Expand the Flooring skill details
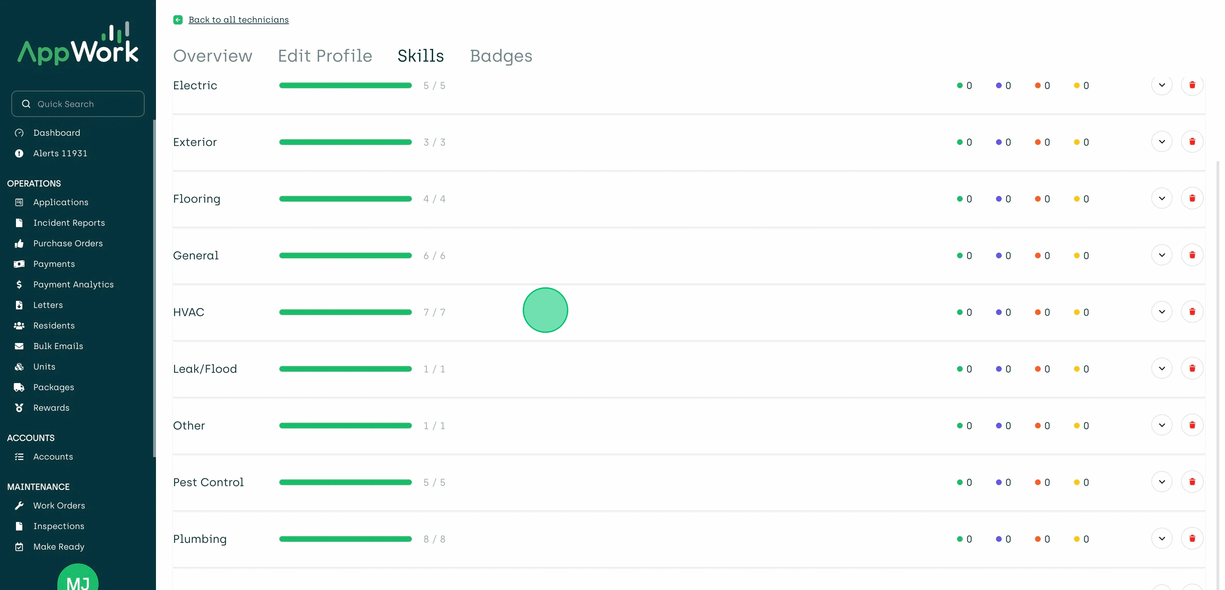 pos(1162,198)
